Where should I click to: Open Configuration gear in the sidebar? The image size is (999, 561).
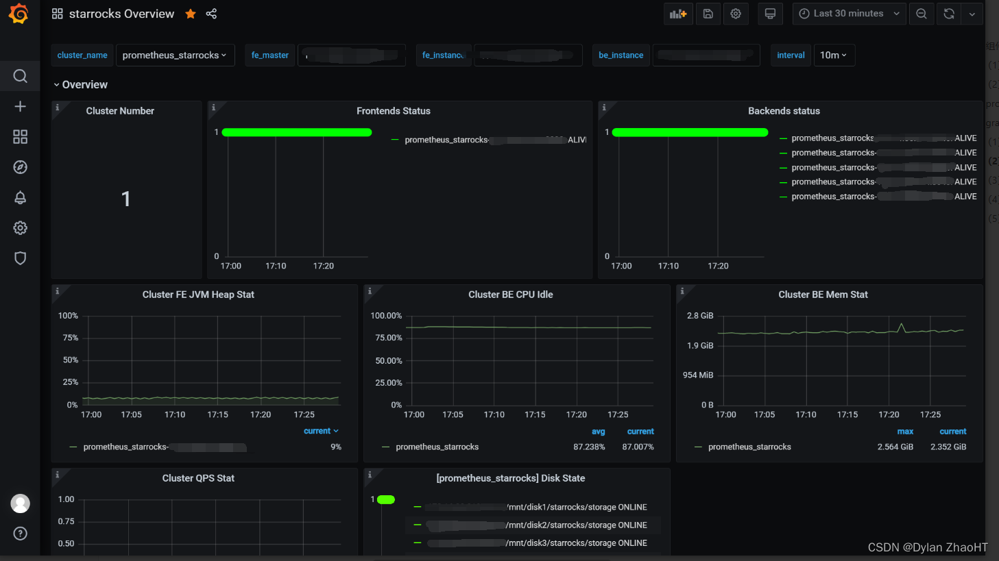[x=20, y=228]
